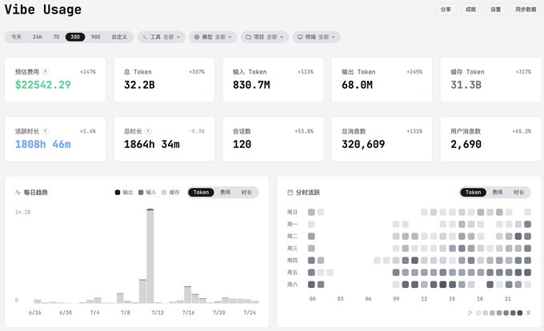This screenshot has height=331, width=544.
Task: Switch 每日趋势 chart to 时长 tab
Action: pos(246,193)
